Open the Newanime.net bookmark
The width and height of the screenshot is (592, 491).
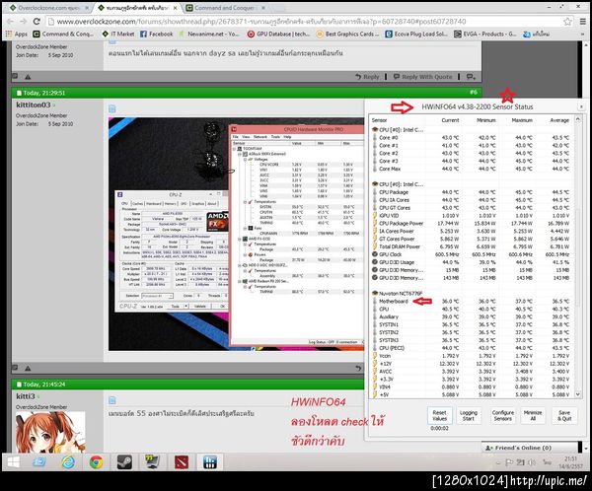point(209,34)
